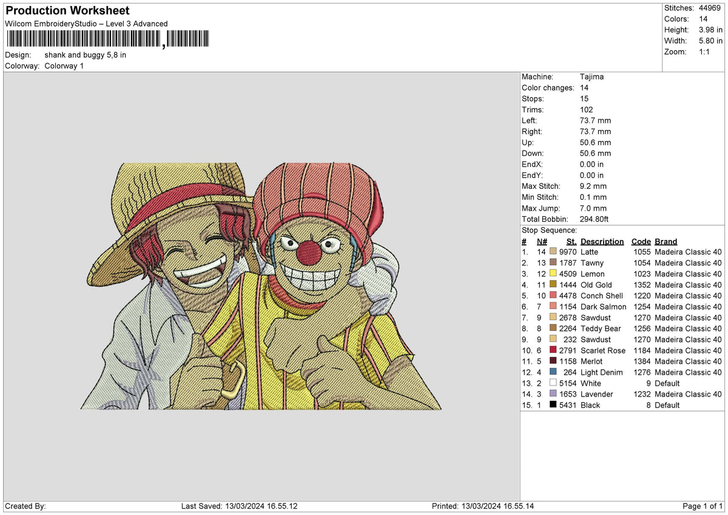Click the Up value 50.6 mm
This screenshot has height=515, width=728.
tap(596, 143)
